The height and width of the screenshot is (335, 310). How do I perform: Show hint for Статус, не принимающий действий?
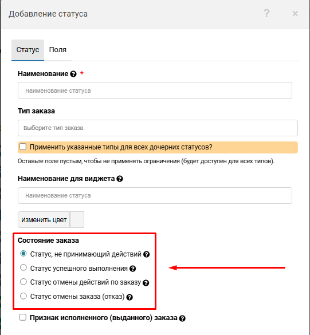click(147, 254)
